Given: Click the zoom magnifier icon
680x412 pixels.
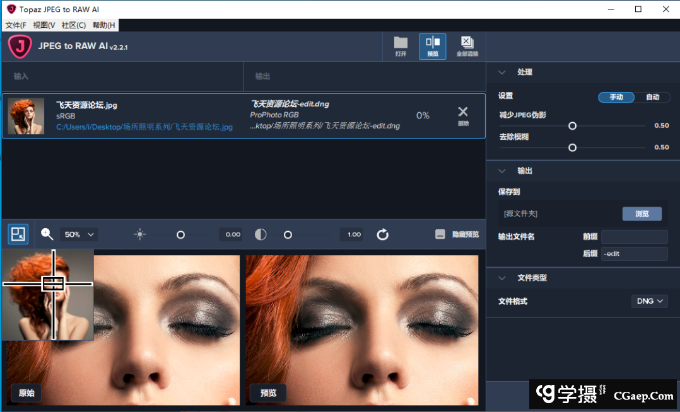Looking at the screenshot, I should click(x=47, y=234).
